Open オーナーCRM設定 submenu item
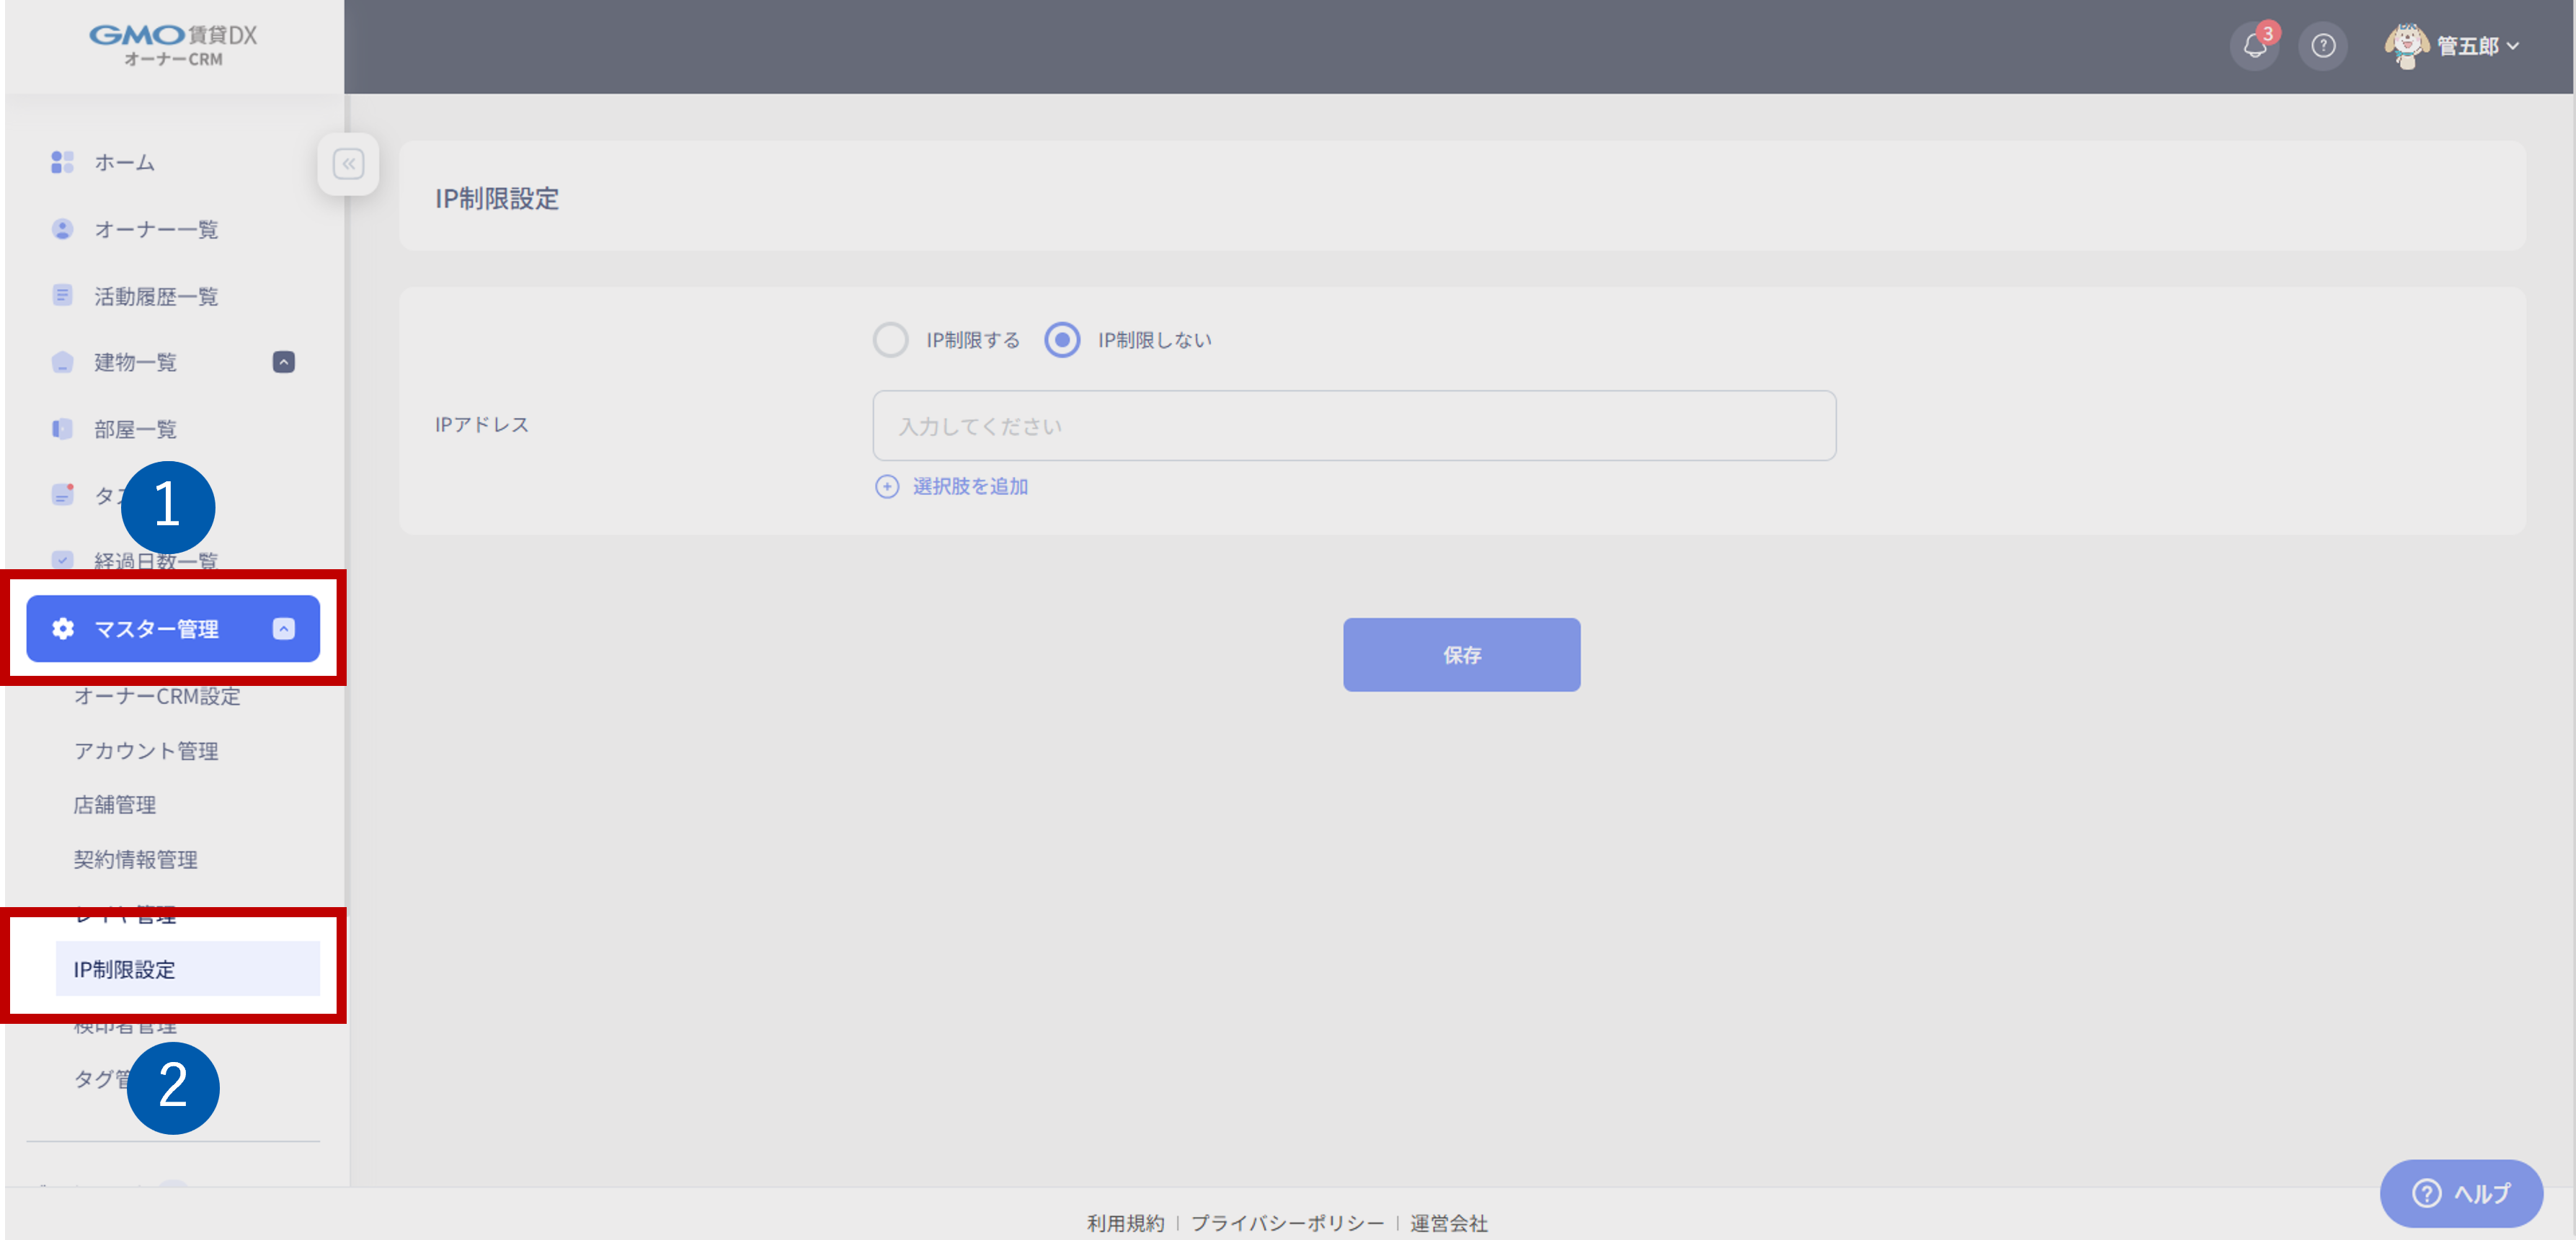 pos(157,696)
